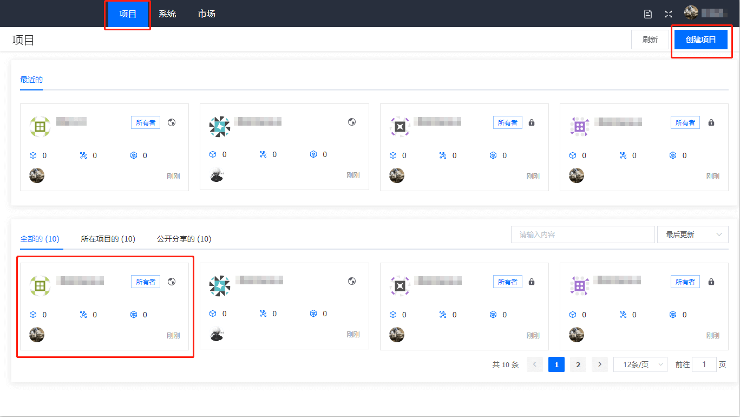Click 刚刚 timestamp on 全部的 teal pinwheel card
This screenshot has height=417, width=740.
pos(353,335)
